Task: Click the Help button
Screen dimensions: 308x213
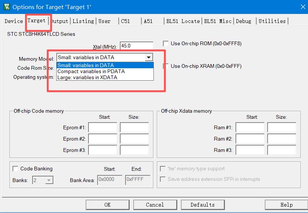Action: pyautogui.click(x=286, y=205)
